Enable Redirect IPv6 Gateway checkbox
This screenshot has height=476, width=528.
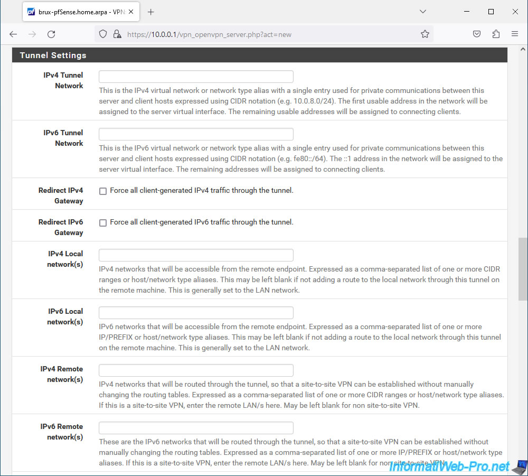103,222
